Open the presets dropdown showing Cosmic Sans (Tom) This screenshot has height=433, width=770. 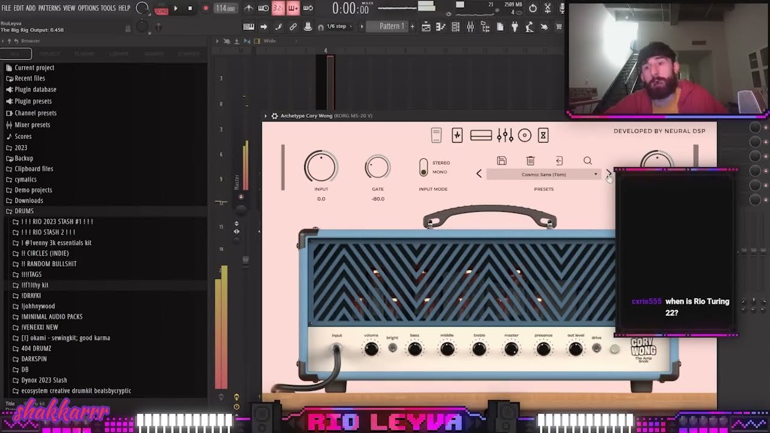click(x=544, y=174)
